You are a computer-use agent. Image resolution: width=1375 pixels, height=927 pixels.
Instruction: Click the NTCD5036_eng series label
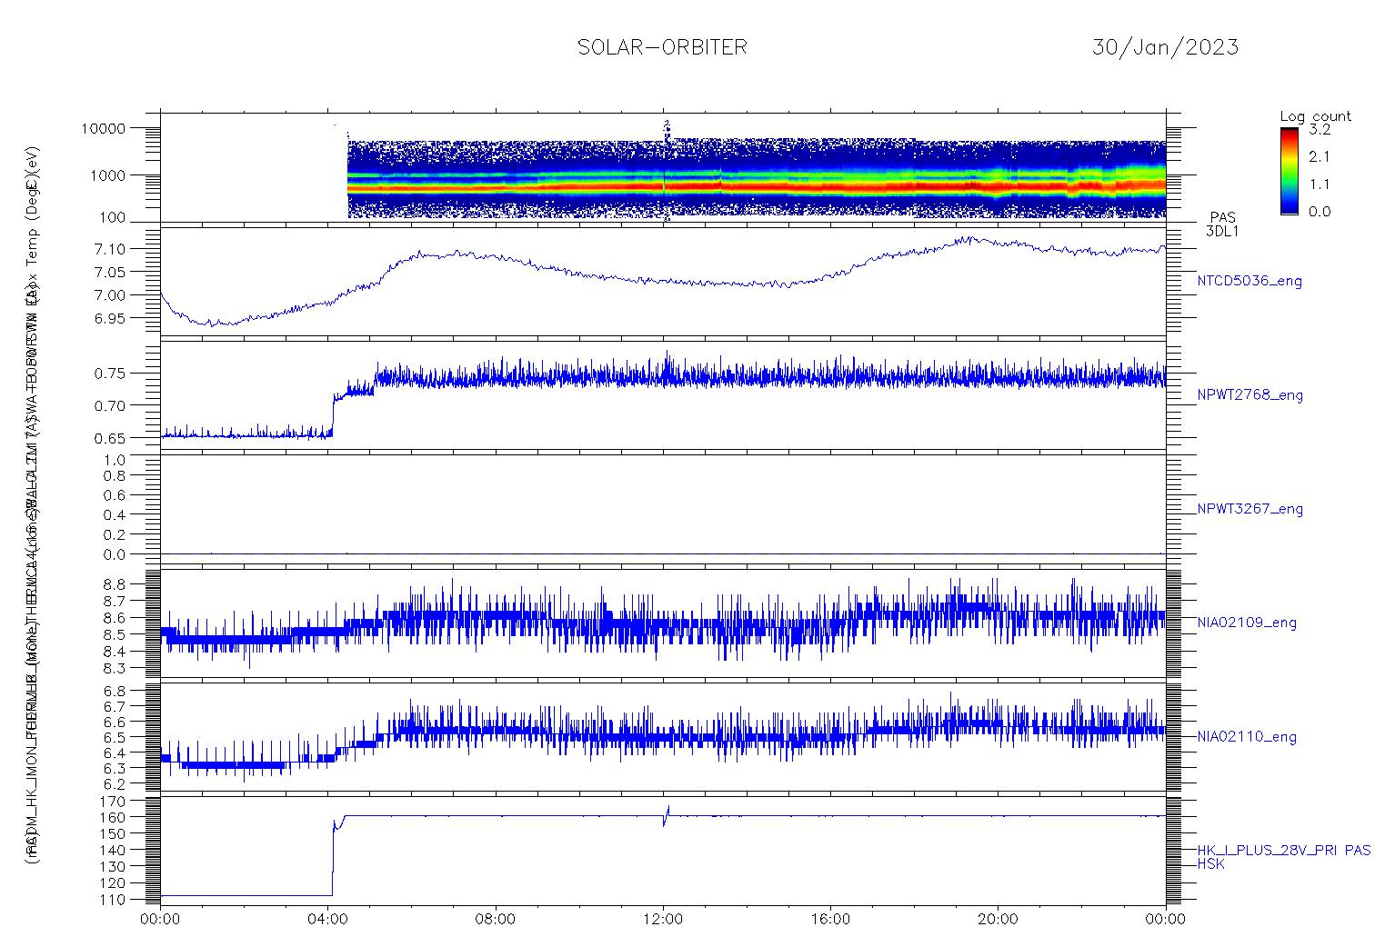click(x=1250, y=282)
